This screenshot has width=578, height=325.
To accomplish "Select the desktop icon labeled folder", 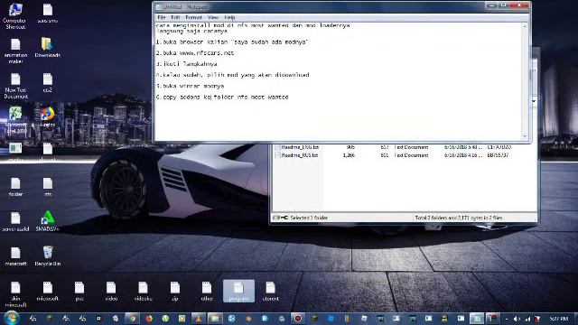I will [x=15, y=187].
